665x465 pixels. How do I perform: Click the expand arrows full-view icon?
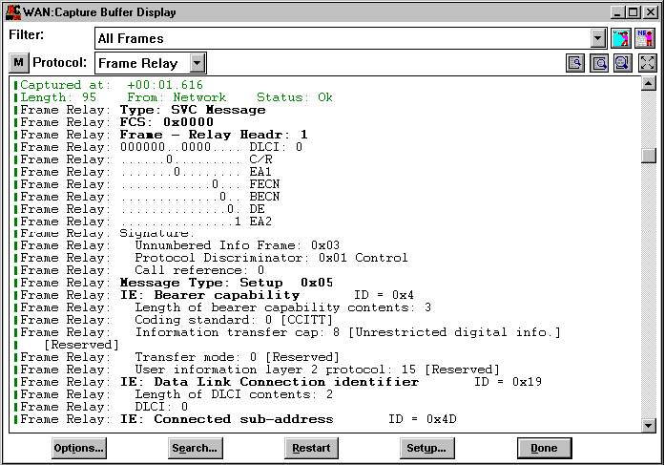point(647,63)
